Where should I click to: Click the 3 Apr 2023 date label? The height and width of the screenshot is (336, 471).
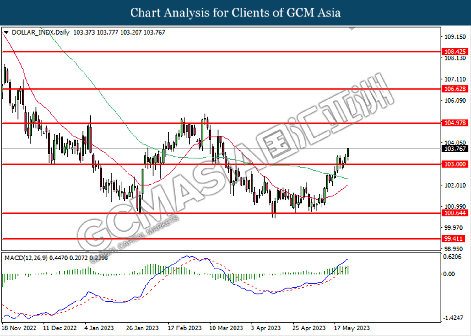click(266, 328)
